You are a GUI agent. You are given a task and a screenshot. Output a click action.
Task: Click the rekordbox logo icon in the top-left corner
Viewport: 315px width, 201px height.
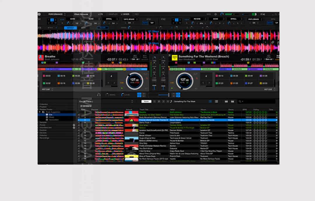click(x=39, y=14)
